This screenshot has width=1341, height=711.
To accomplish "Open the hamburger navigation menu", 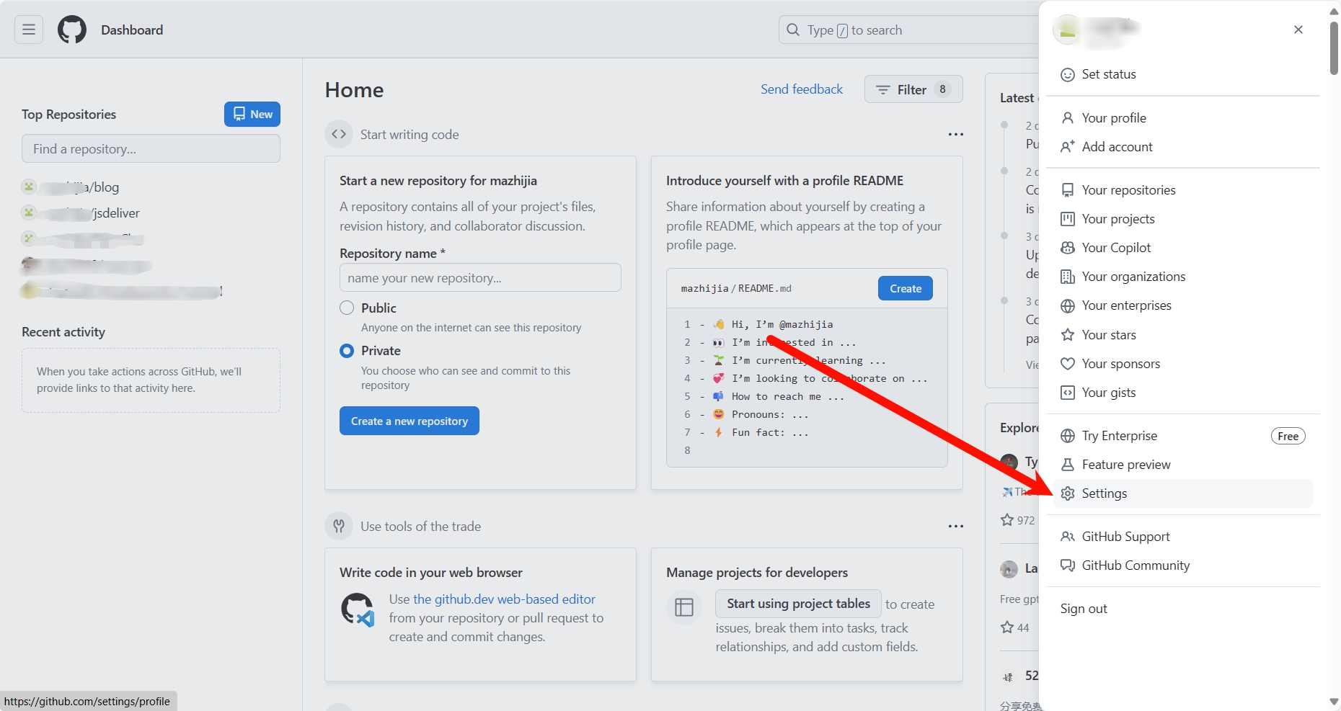I will point(29,30).
